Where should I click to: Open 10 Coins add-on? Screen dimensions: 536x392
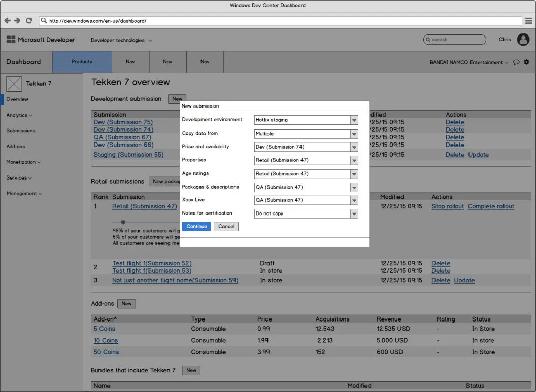click(106, 340)
